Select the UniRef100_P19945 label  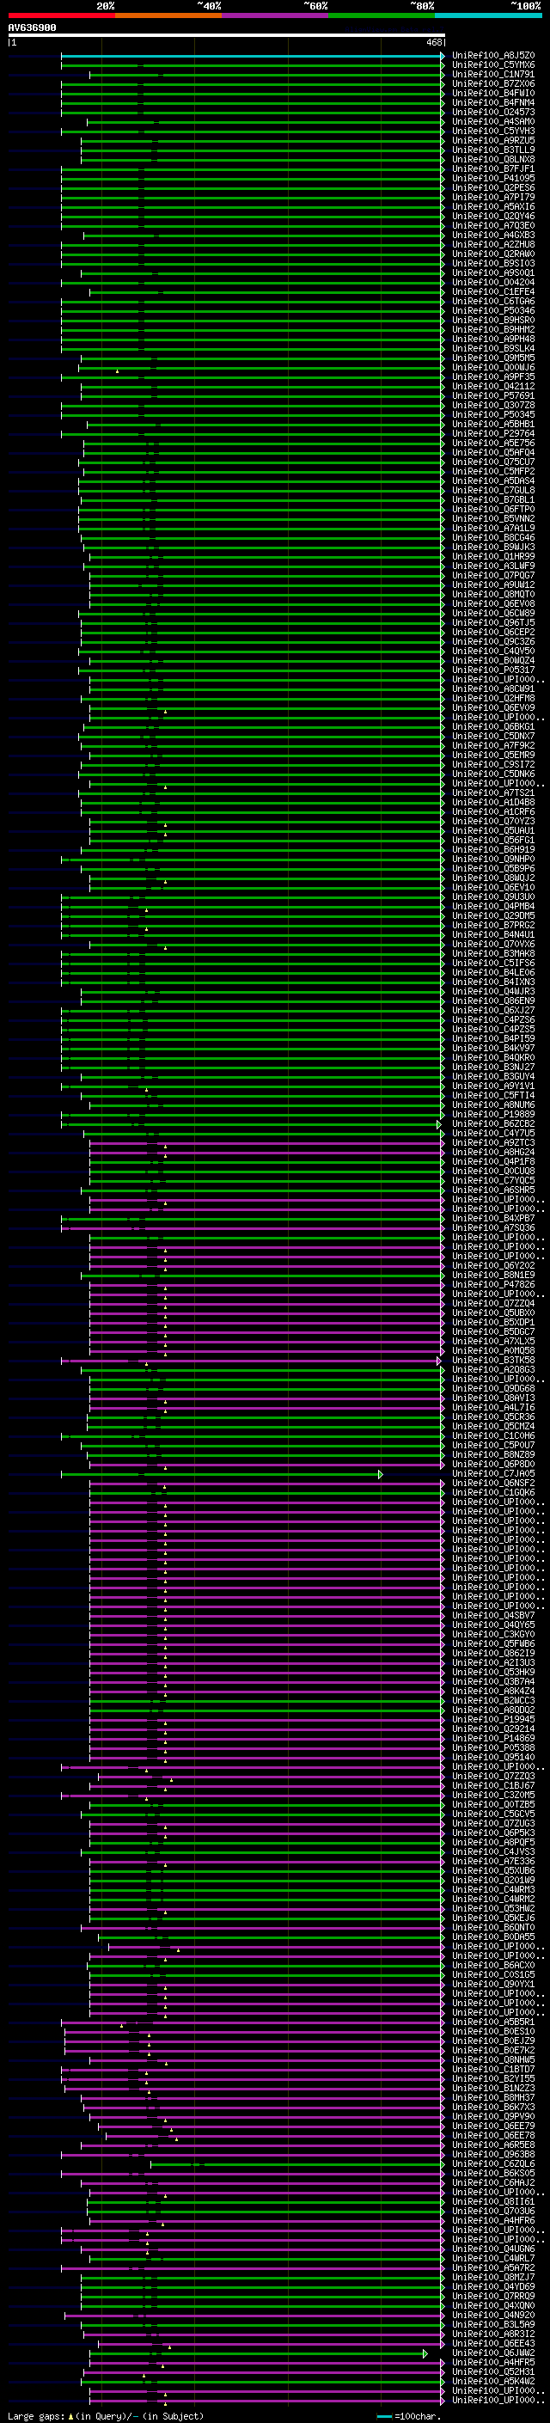(x=492, y=1719)
